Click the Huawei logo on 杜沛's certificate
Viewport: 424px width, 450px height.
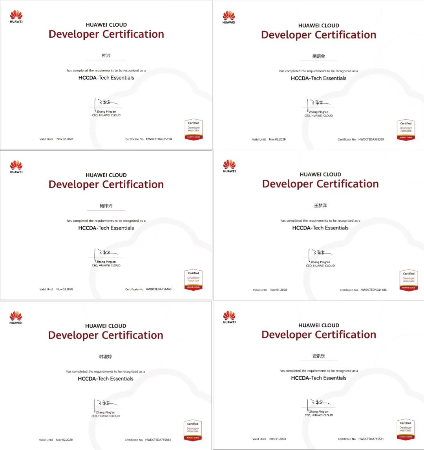coord(16,16)
